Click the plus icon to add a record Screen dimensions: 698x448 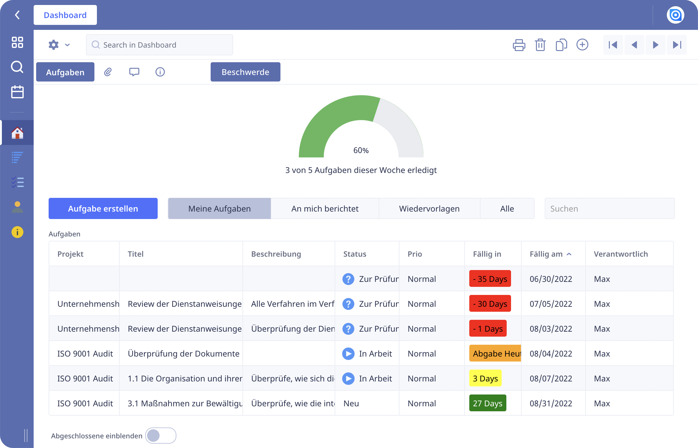pyautogui.click(x=582, y=45)
